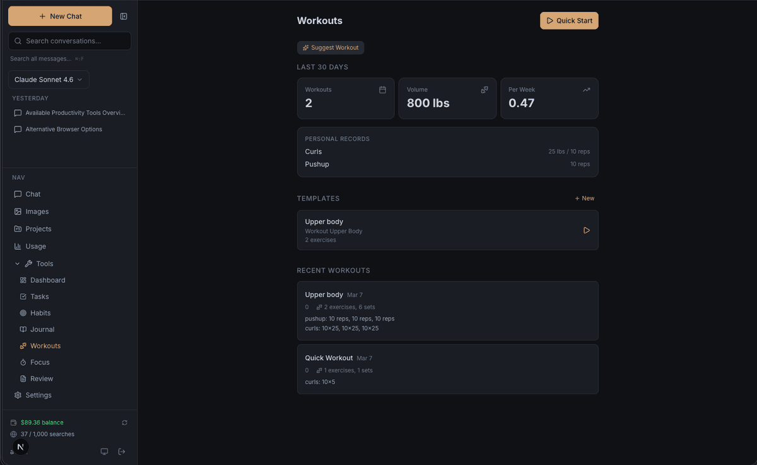Click the Habits icon in the navigation
The height and width of the screenshot is (465, 757).
click(x=23, y=312)
